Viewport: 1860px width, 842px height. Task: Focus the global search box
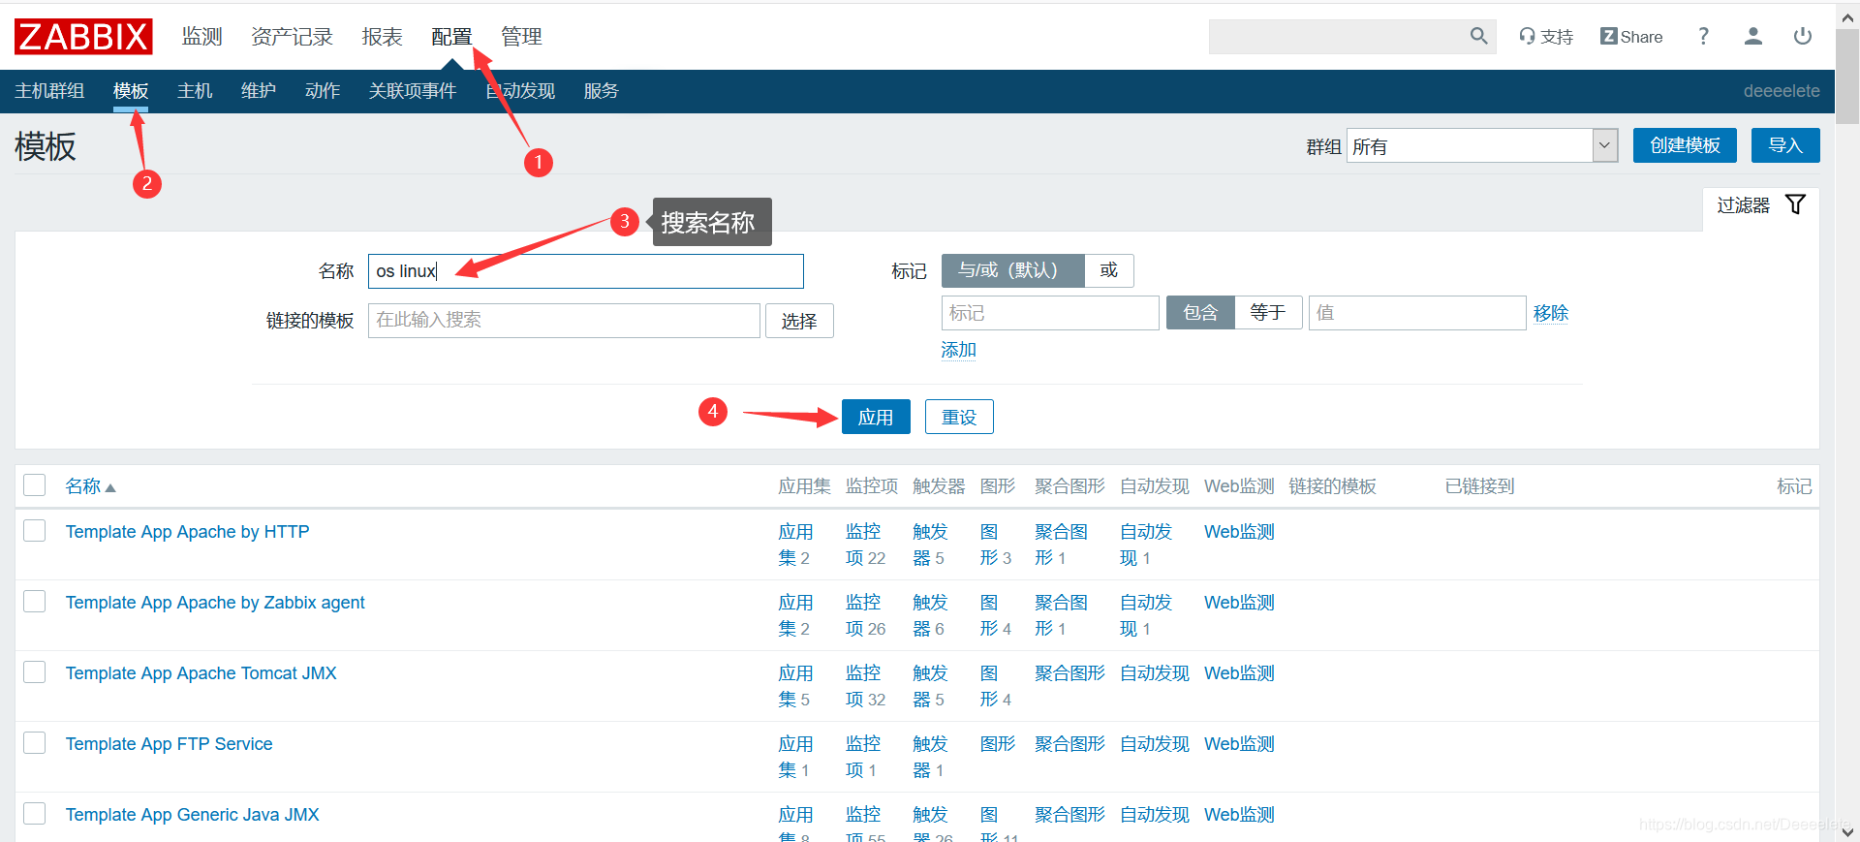(x=1337, y=37)
